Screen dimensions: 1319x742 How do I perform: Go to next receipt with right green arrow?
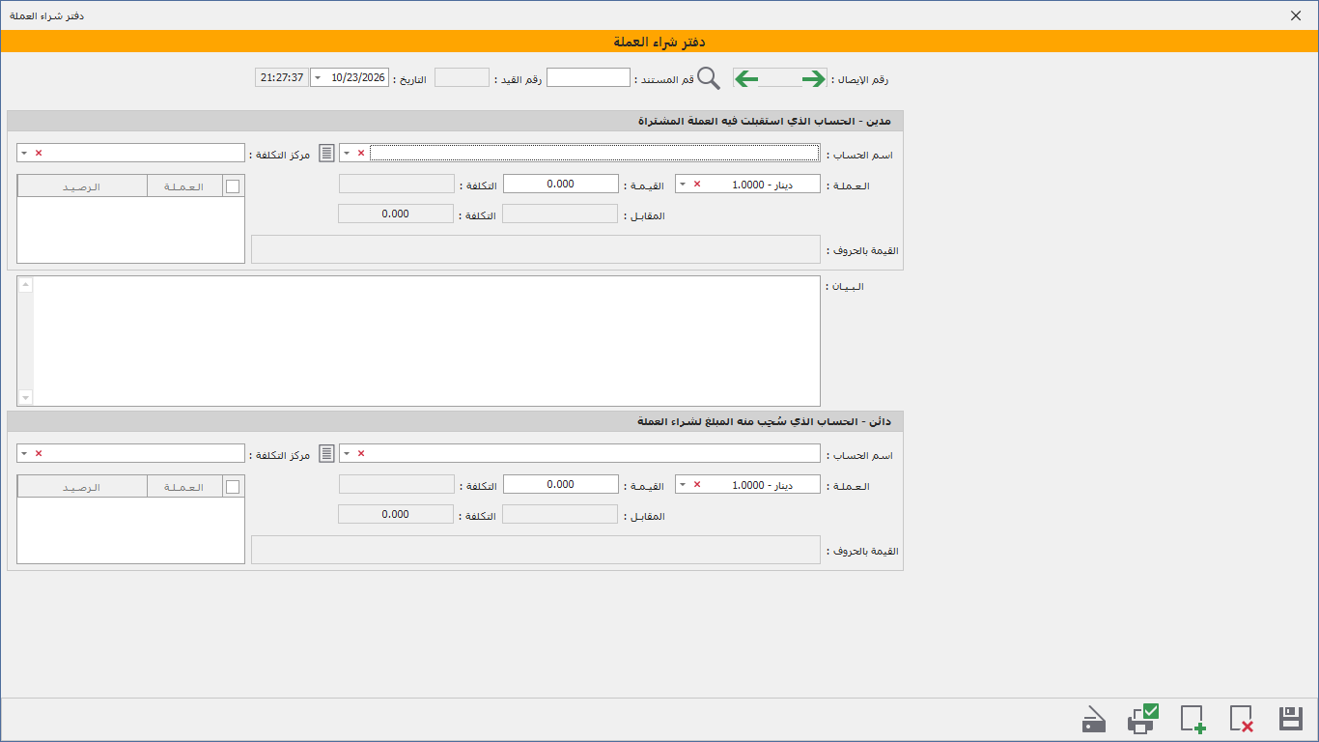(x=814, y=78)
